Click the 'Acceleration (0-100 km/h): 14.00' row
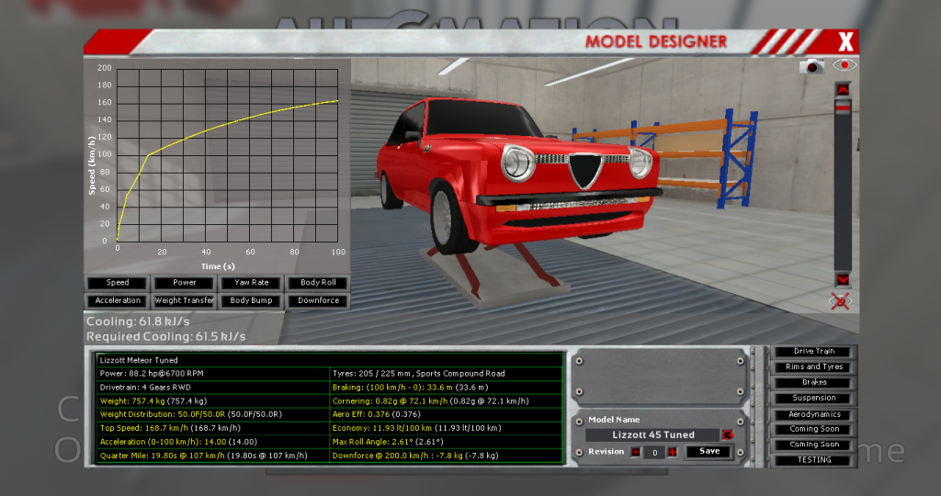 click(x=213, y=442)
